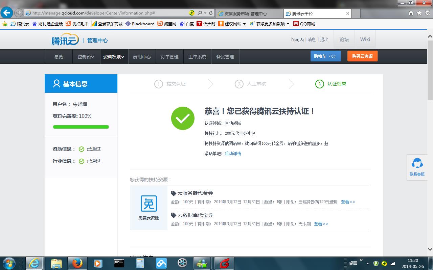This screenshot has width=433, height=270.
Task: Expand the 建议网站 favorites dropdown
Action: [244, 24]
